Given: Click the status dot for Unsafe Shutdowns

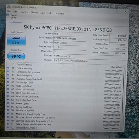Looking at the screenshot, I should (8, 110).
